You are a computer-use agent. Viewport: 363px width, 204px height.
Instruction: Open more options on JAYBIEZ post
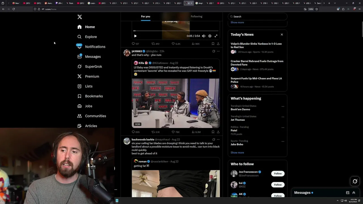point(218,51)
